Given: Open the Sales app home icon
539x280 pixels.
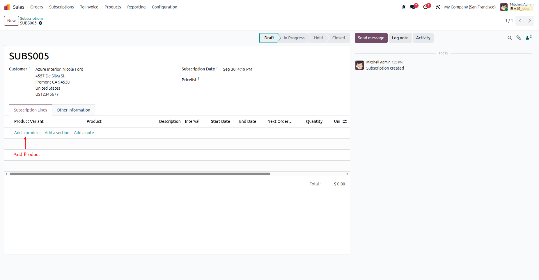Looking at the screenshot, I should click(7, 7).
